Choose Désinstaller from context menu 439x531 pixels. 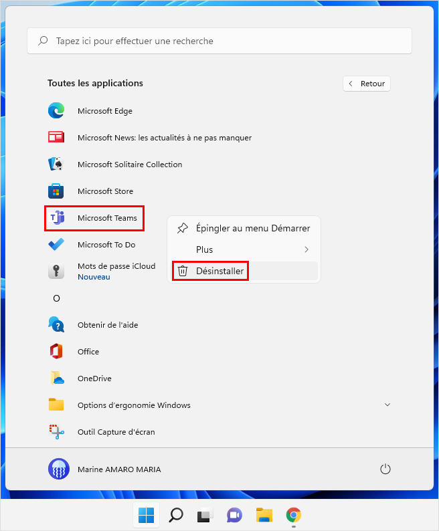(x=244, y=271)
